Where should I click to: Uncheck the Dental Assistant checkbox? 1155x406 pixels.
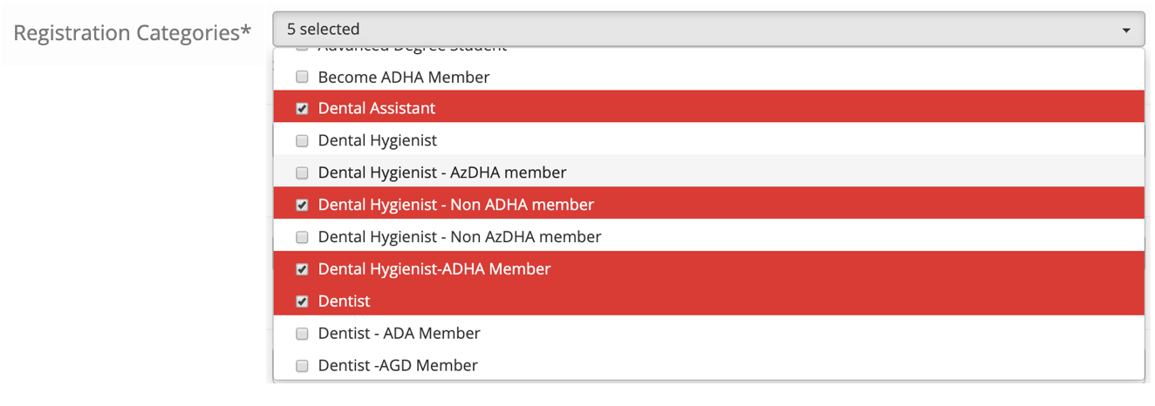pyautogui.click(x=302, y=109)
